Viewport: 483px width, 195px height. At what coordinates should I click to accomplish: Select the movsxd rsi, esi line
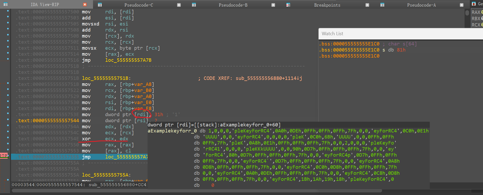click(x=105, y=24)
